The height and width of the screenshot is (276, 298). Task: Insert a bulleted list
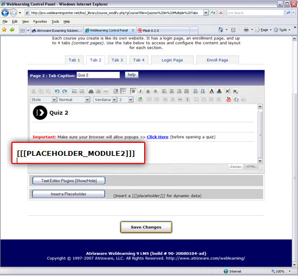pos(82,91)
